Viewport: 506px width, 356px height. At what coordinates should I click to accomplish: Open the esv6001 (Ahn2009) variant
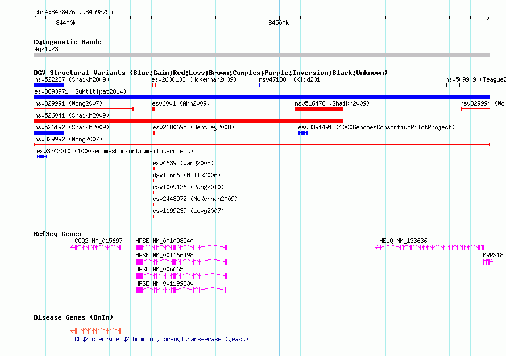(181, 103)
